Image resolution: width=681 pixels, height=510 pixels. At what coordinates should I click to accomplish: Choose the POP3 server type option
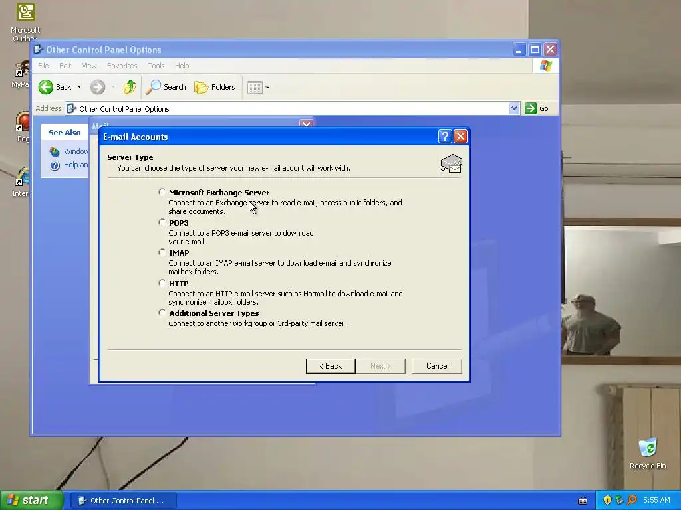[162, 222]
